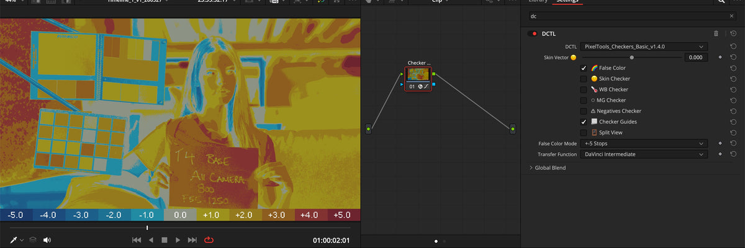Reset the WB Checker row

coord(733,89)
